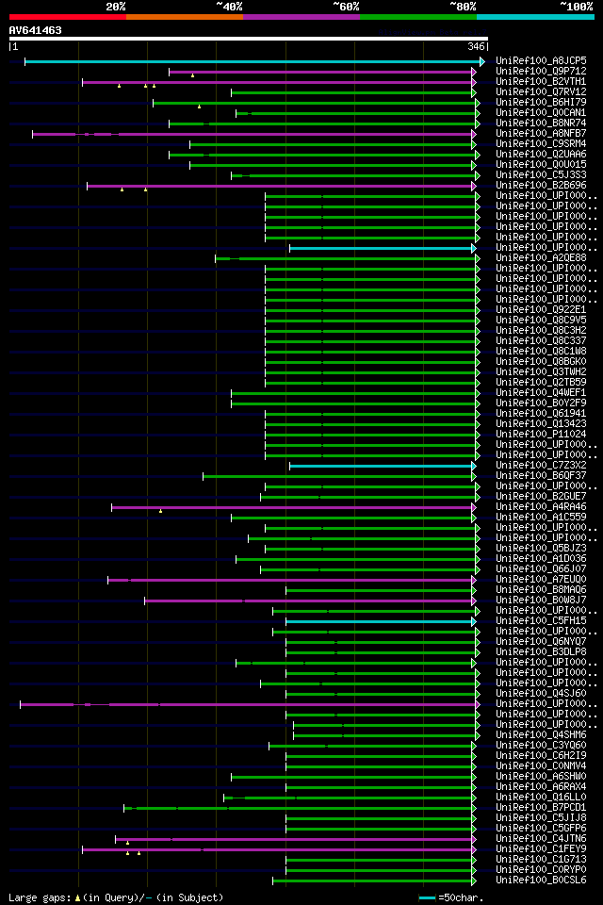Select UniRef100_Q5BJZ3 label
This screenshot has height=905, width=603.
click(541, 549)
